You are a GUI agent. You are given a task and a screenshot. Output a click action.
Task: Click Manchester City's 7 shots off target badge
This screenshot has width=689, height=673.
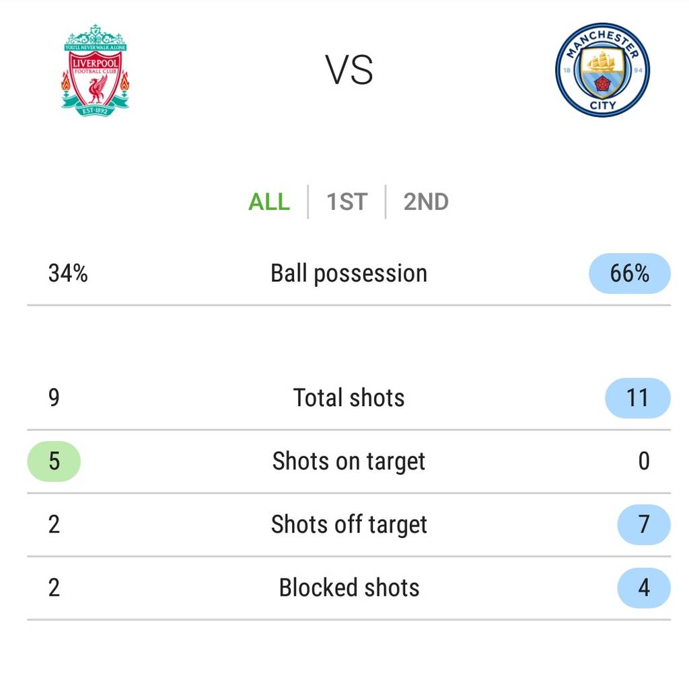[643, 524]
